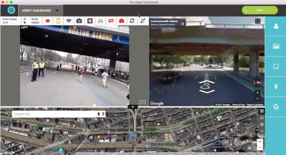This screenshot has height=155, width=286.
Task: Click the WiFi signal icon
Action: pyautogui.click(x=69, y=21)
